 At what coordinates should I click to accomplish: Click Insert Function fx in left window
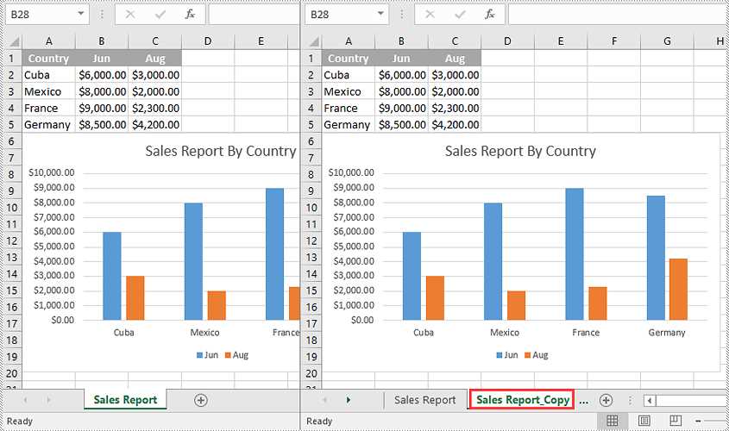point(190,15)
